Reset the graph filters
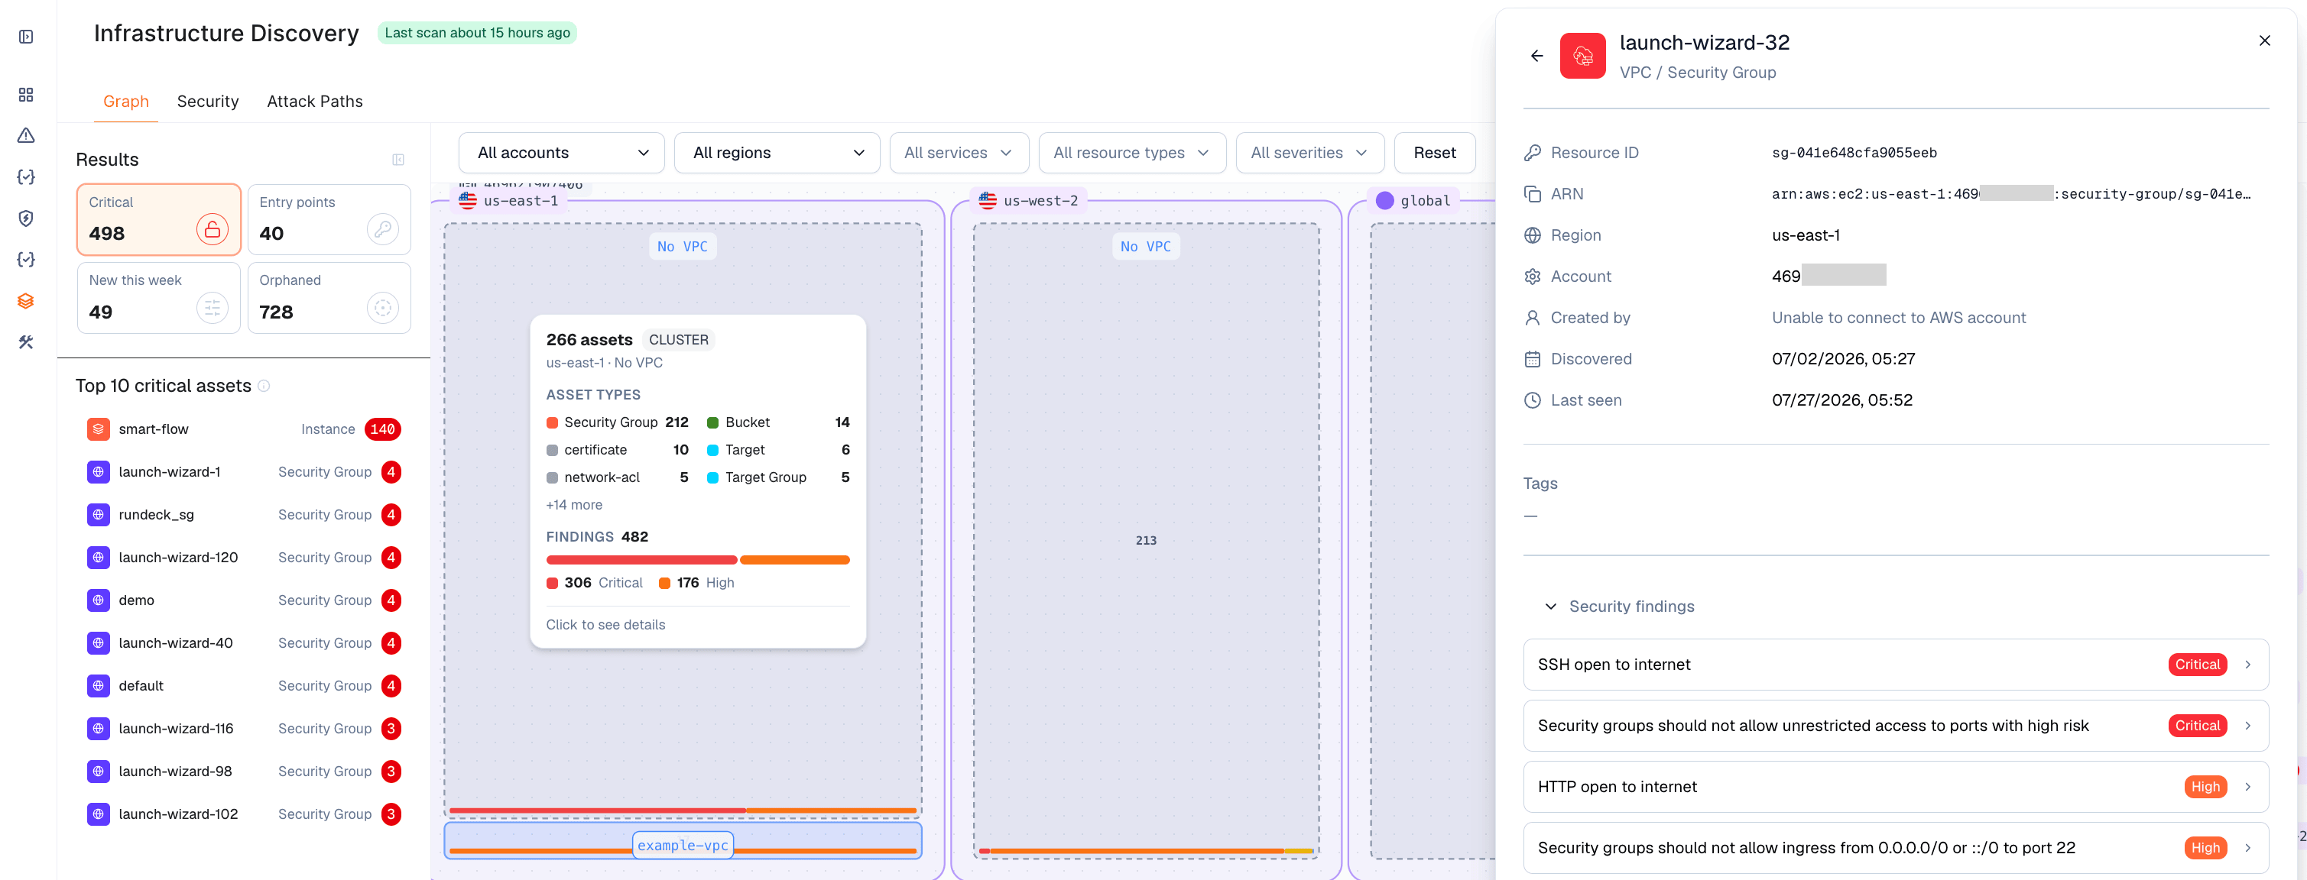The image size is (2307, 880). pyautogui.click(x=1434, y=153)
